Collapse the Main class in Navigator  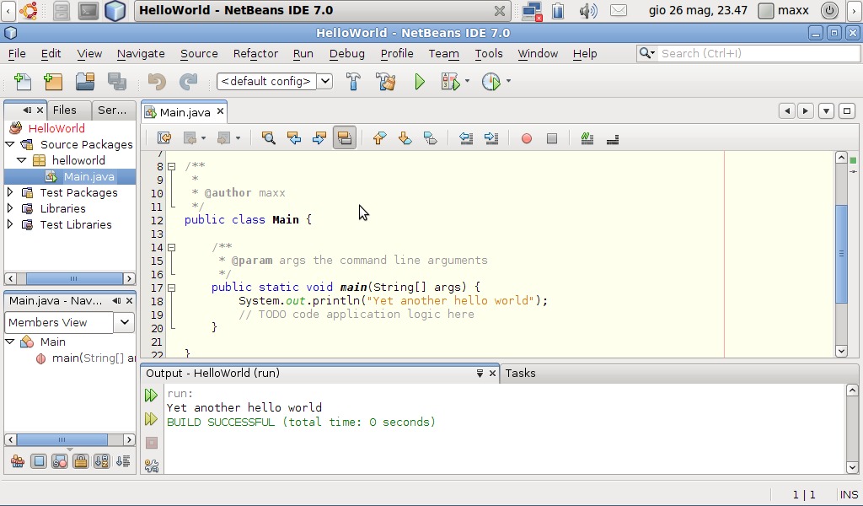point(10,342)
